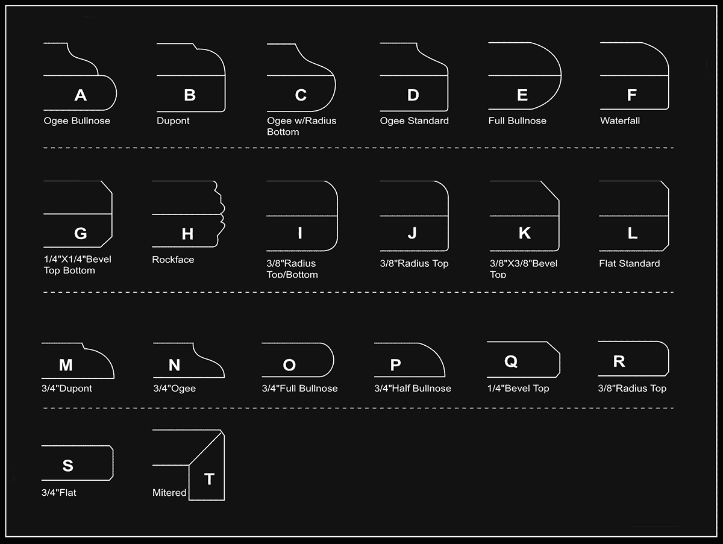Click the "3/4"Ogee" label
Viewport: 723px width, 544px height.
point(174,389)
